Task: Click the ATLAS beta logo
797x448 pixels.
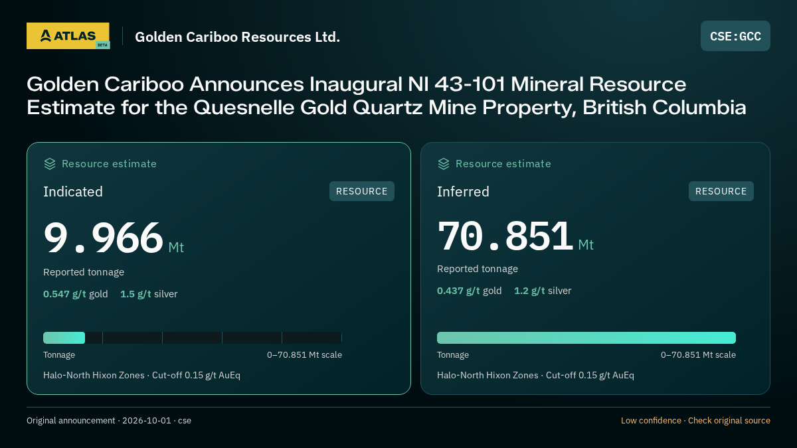Action: (68, 36)
